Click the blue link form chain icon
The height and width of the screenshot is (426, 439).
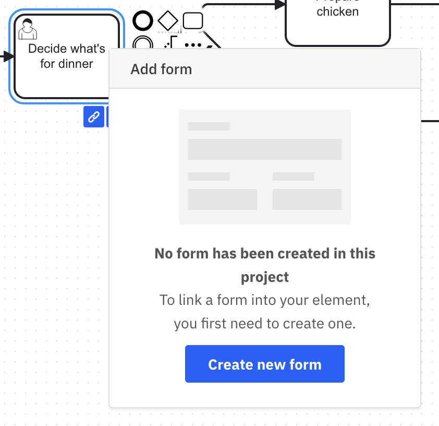pos(94,116)
